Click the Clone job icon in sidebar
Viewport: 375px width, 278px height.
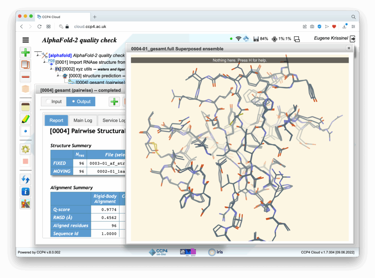[x=26, y=64]
